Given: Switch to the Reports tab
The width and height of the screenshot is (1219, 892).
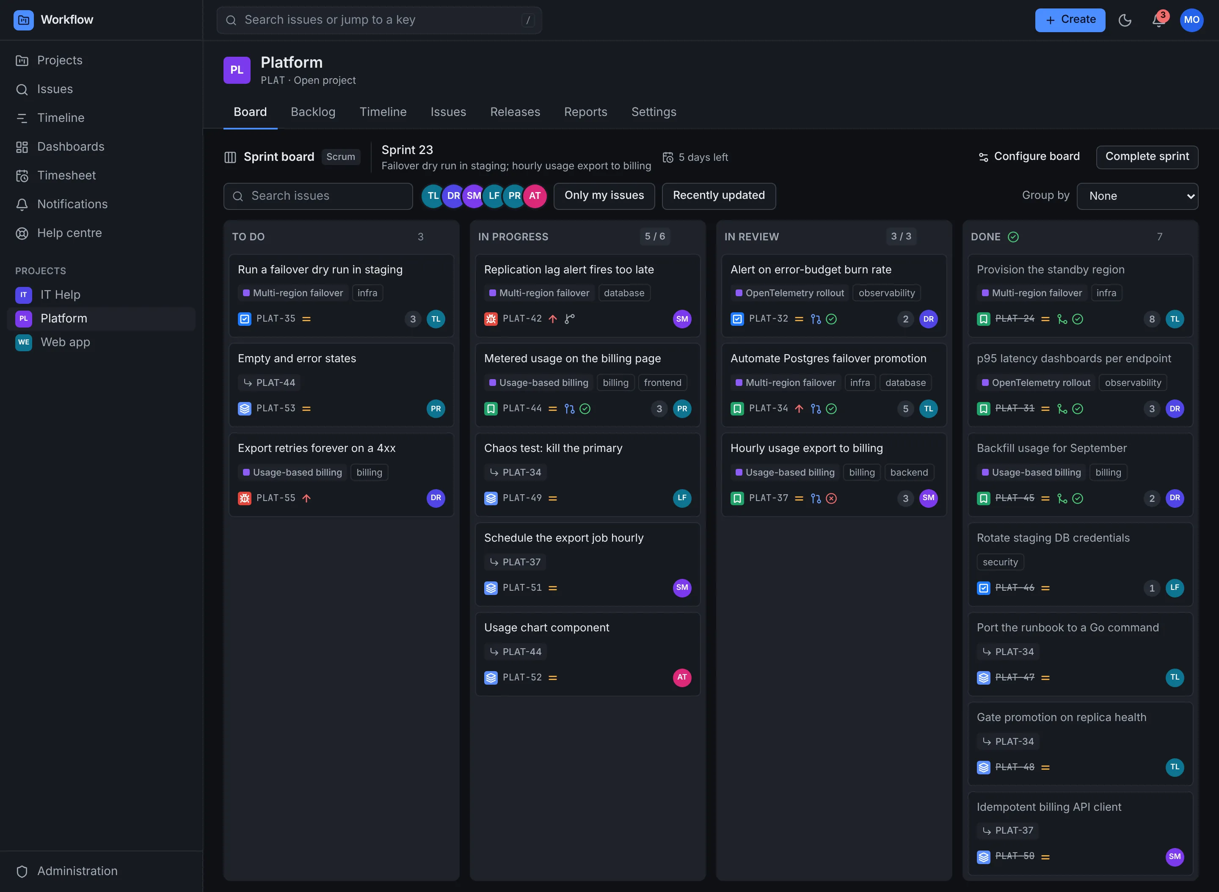Looking at the screenshot, I should [585, 112].
